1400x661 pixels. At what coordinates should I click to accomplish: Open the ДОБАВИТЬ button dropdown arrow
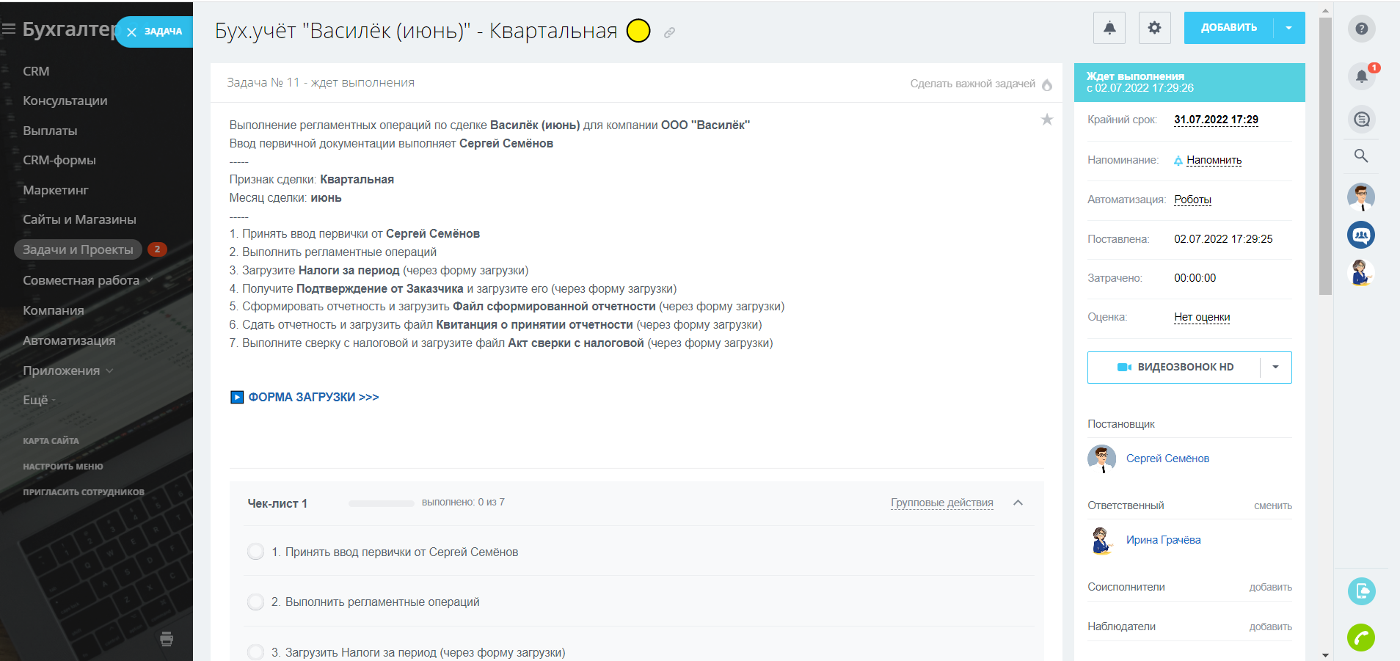click(x=1289, y=28)
